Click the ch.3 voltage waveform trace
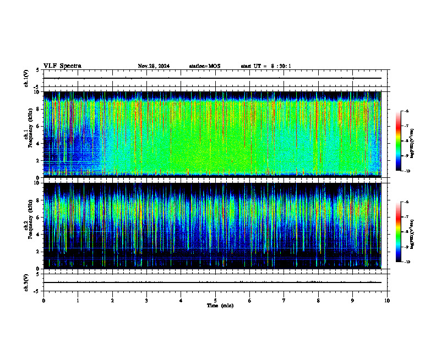The height and width of the screenshot is (337, 436). tap(212, 282)
